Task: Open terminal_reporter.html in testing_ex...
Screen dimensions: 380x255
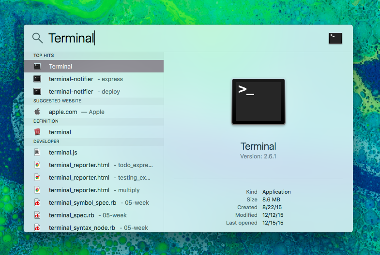Action: (93, 178)
